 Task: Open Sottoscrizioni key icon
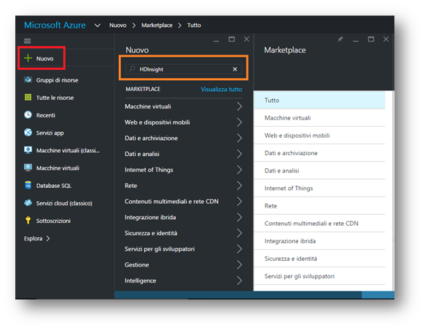tap(28, 220)
